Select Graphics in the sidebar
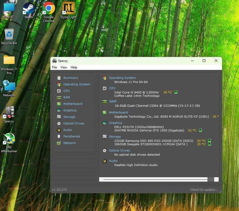Screen dimensions: 239x211 (70, 110)
